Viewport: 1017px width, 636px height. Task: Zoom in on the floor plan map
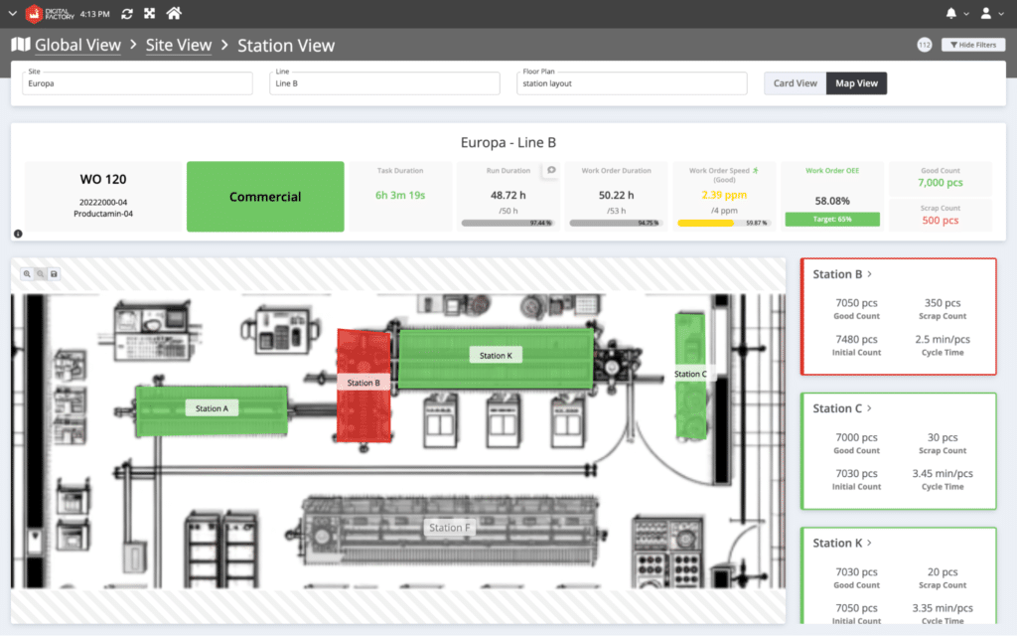27,274
